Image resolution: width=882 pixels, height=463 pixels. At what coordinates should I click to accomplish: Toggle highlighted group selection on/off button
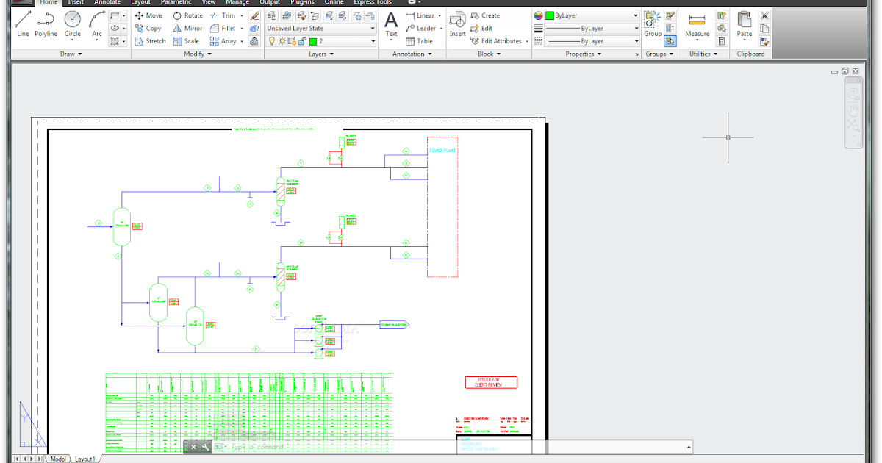click(670, 41)
